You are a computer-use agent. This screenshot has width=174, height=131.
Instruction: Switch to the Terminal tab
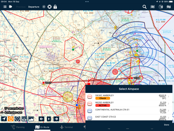(66, 127)
